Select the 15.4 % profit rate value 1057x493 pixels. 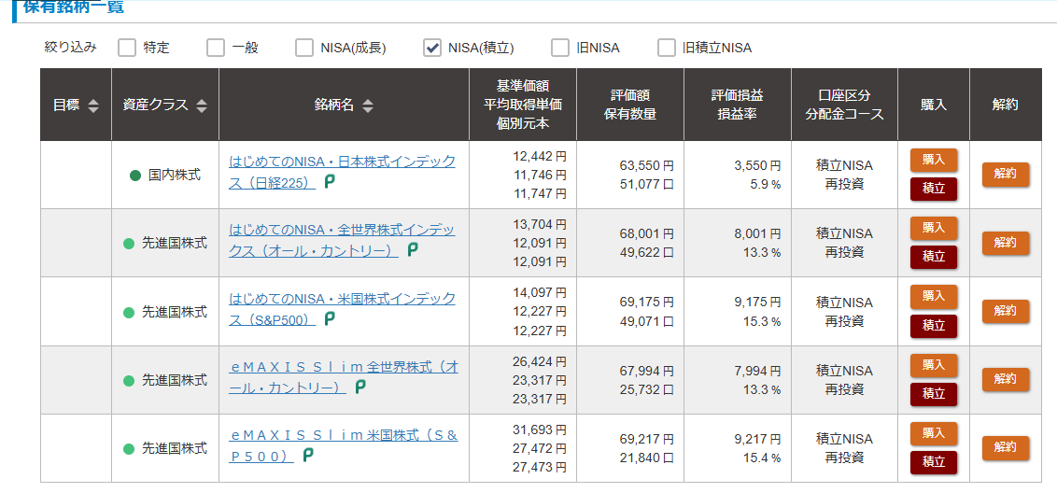pyautogui.click(x=762, y=458)
